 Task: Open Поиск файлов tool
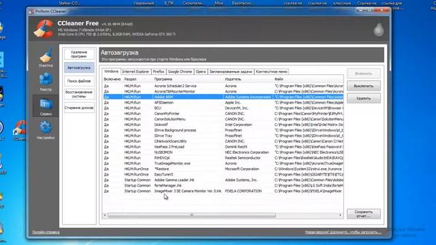point(79,81)
